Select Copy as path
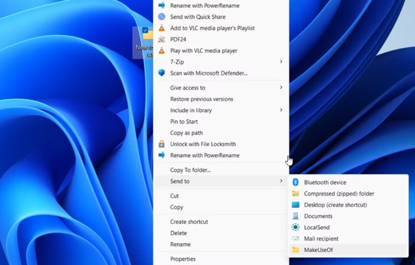The width and height of the screenshot is (415, 265). [x=187, y=133]
